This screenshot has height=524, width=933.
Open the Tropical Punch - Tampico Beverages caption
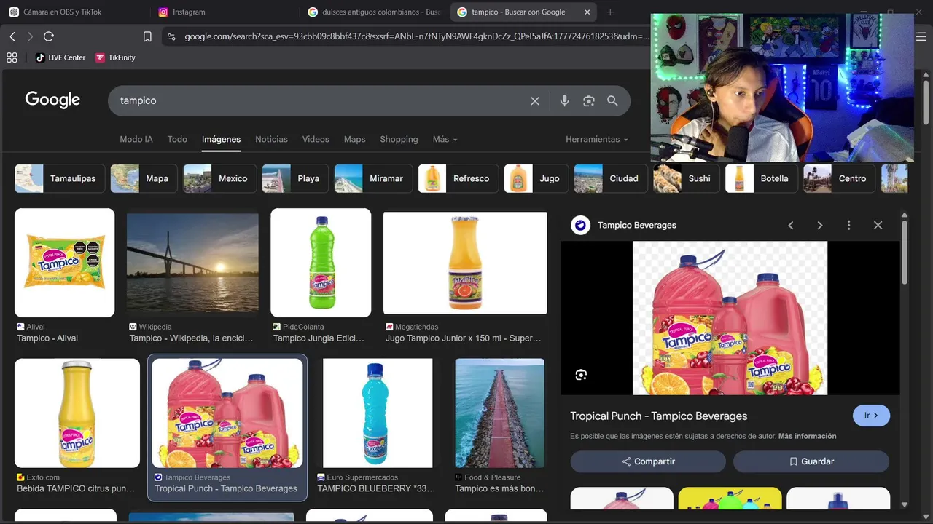(226, 488)
